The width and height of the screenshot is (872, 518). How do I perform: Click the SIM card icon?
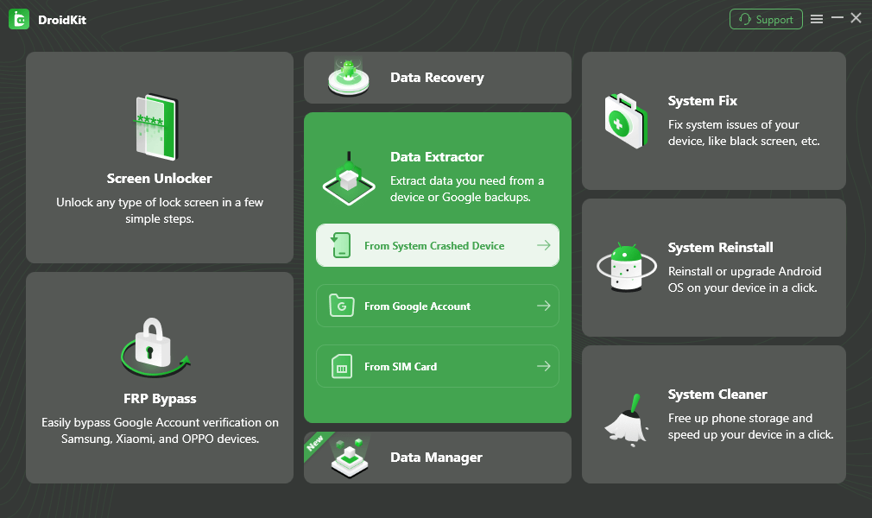tap(341, 366)
